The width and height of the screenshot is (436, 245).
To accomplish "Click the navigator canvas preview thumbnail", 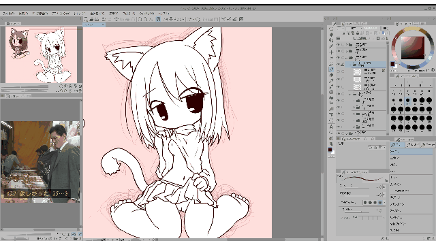I will tap(41, 54).
